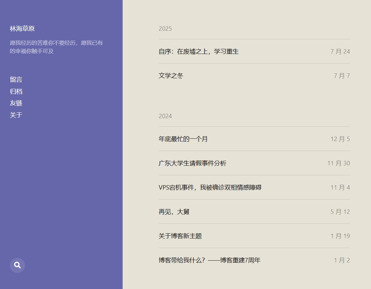This screenshot has width=371, height=289.
Task: Click the search magnifier icon
Action: coord(17,265)
